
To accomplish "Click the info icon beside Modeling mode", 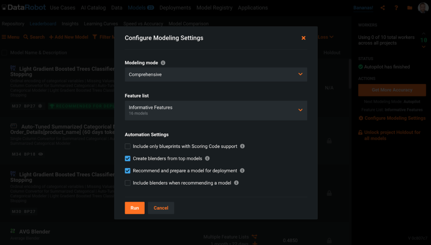I will tap(163, 63).
